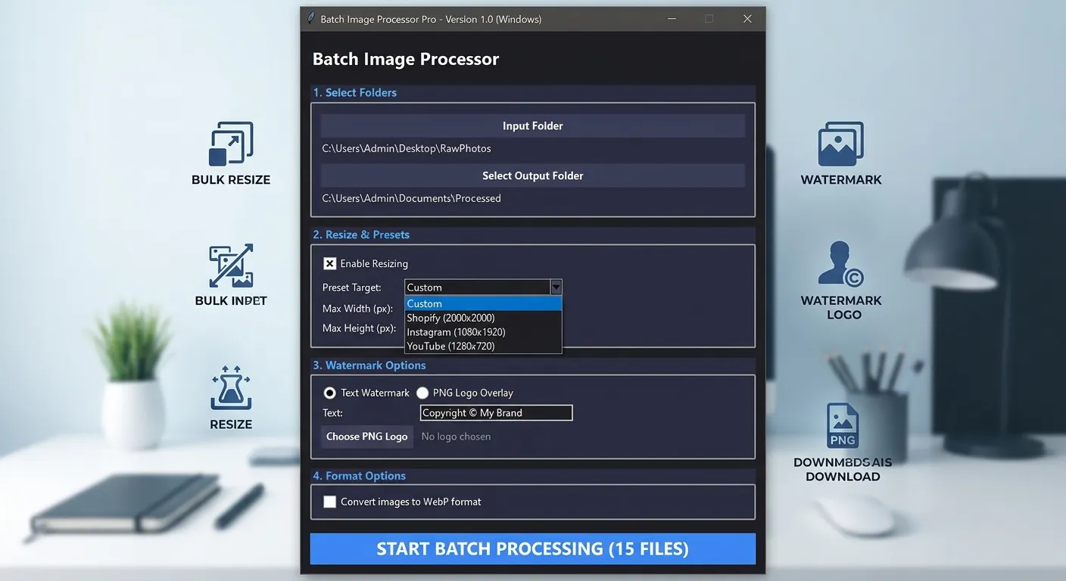Screen dimensions: 1066x581
Task: Click the 'Max Height (px):' label
Action: pos(360,328)
